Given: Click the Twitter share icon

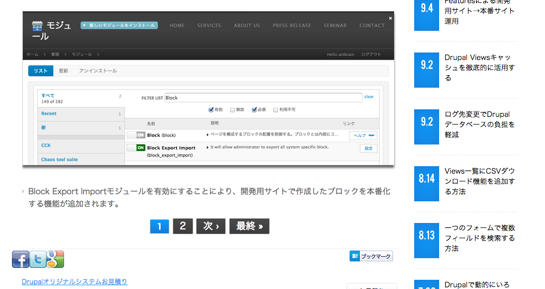Looking at the screenshot, I should point(38,259).
